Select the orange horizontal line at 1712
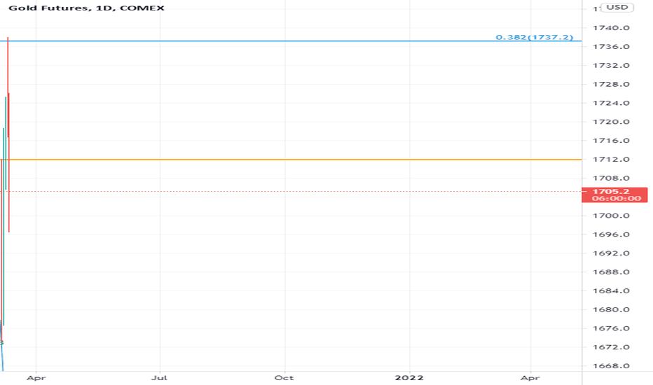 [x=291, y=160]
